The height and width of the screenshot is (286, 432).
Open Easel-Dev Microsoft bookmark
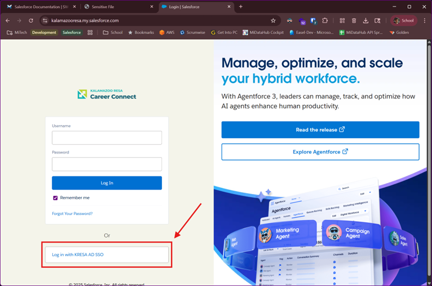pos(311,33)
